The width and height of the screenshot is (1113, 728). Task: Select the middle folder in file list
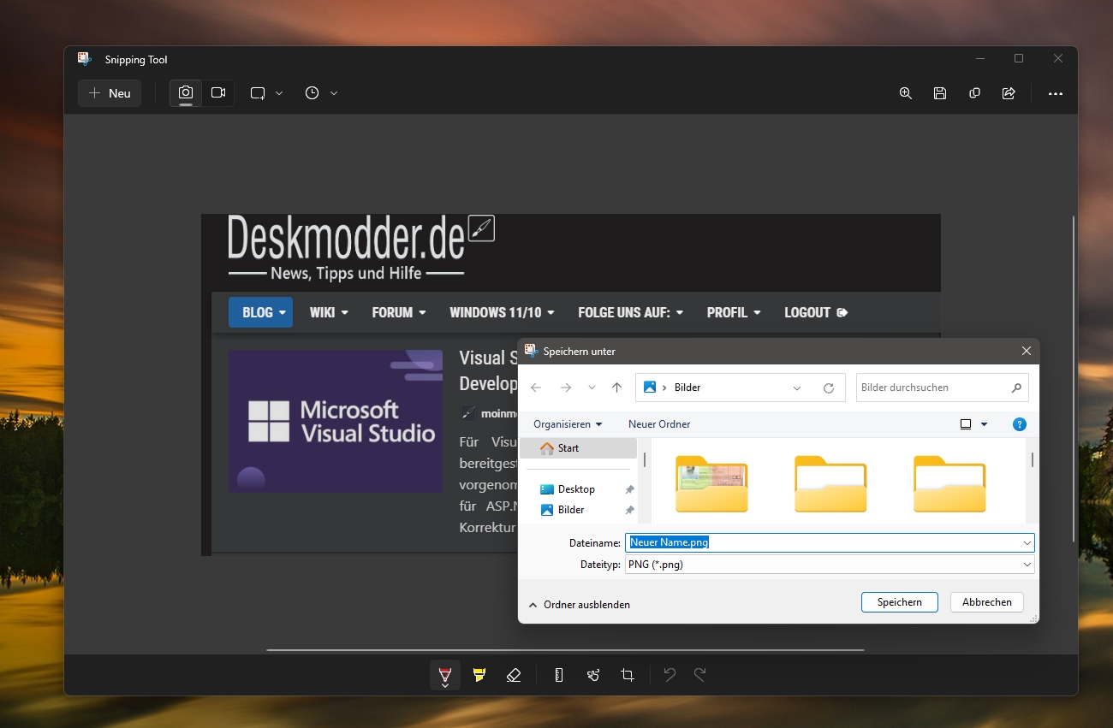(830, 483)
